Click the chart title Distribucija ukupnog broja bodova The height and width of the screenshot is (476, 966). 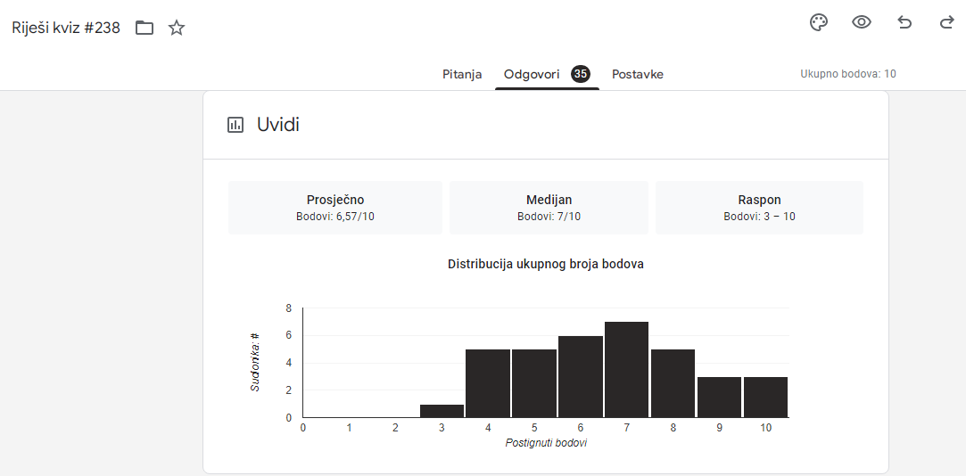click(x=545, y=265)
